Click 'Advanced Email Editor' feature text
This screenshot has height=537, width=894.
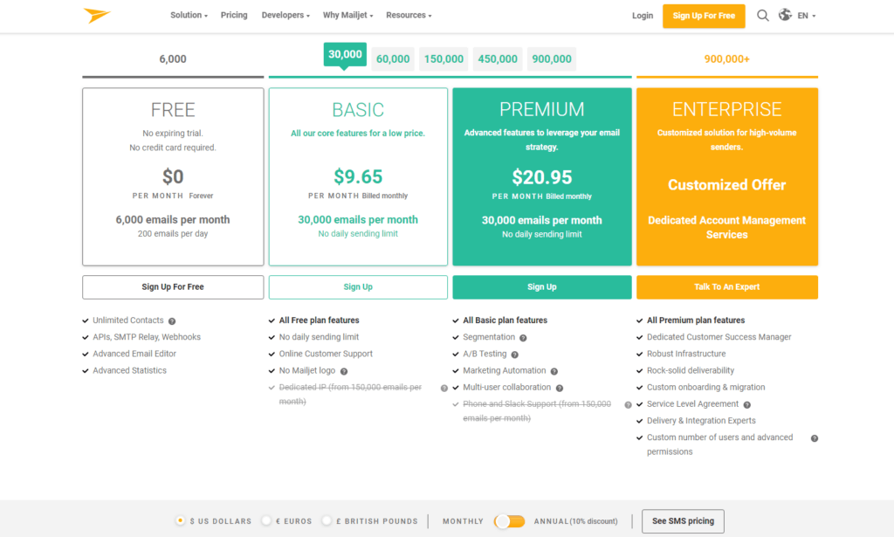pyautogui.click(x=134, y=354)
